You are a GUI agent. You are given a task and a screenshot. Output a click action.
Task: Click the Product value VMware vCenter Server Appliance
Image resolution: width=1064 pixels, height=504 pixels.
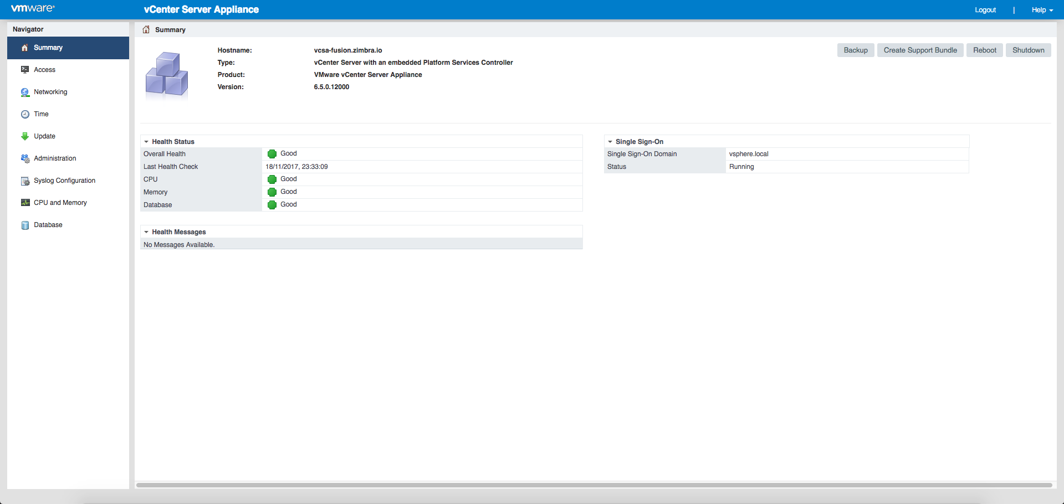click(x=368, y=75)
